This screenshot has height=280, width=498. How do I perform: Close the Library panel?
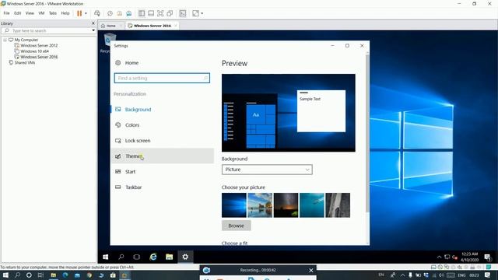[x=93, y=23]
